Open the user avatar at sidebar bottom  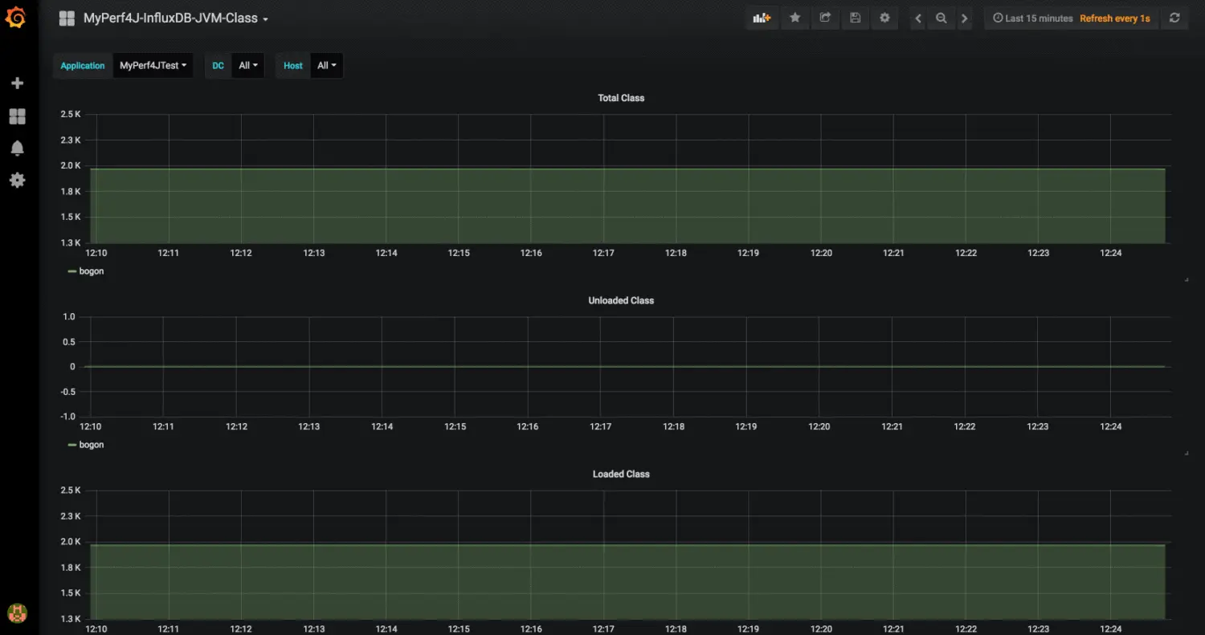(16, 614)
